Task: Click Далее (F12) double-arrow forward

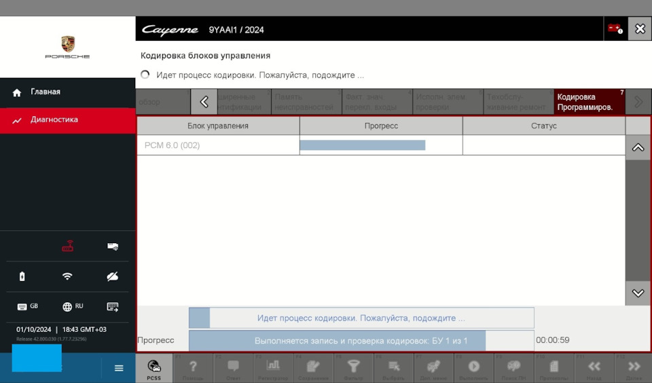Action: 634,369
